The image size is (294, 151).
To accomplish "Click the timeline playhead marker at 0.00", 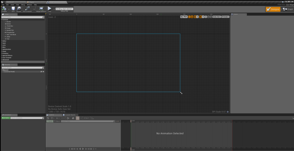I will pos(131,121).
